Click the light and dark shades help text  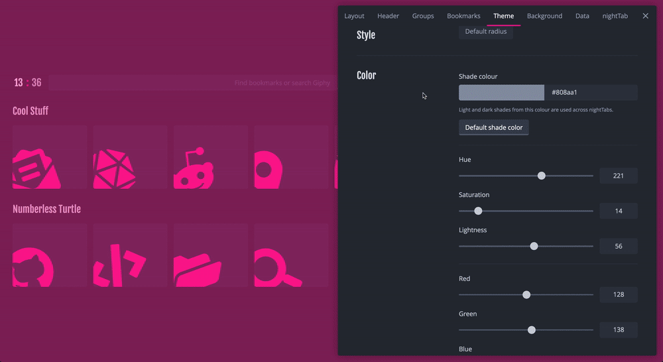tap(536, 109)
